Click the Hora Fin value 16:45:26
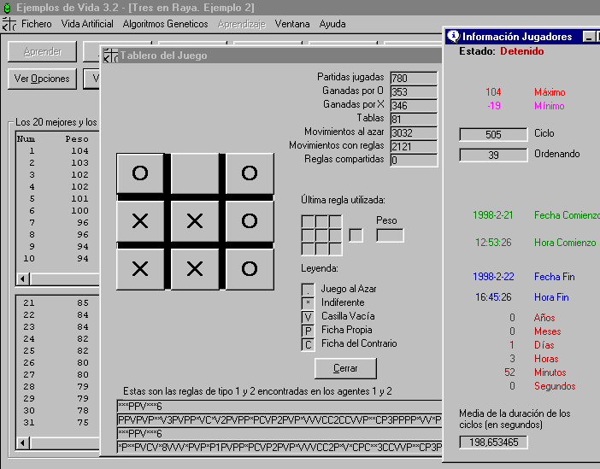Image resolution: width=600 pixels, height=469 pixels. 493,297
